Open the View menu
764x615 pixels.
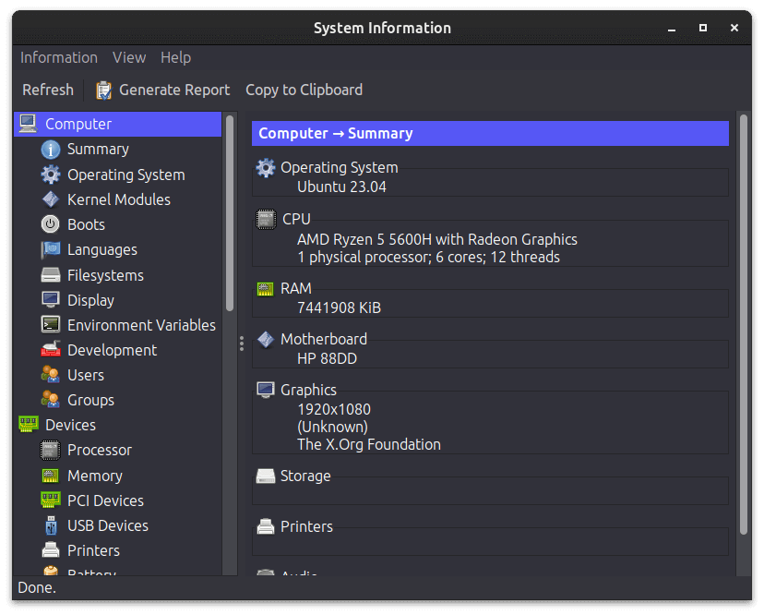(x=129, y=57)
